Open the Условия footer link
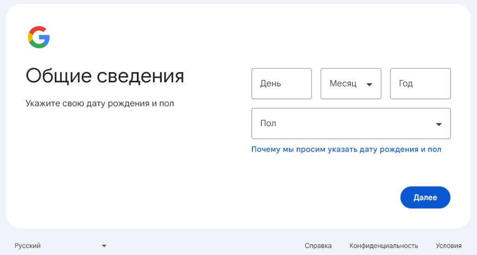 (449, 246)
